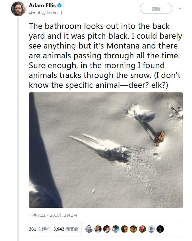Click Adam Ellis's profile avatar
This screenshot has width=192, height=241.
[x=18, y=9]
